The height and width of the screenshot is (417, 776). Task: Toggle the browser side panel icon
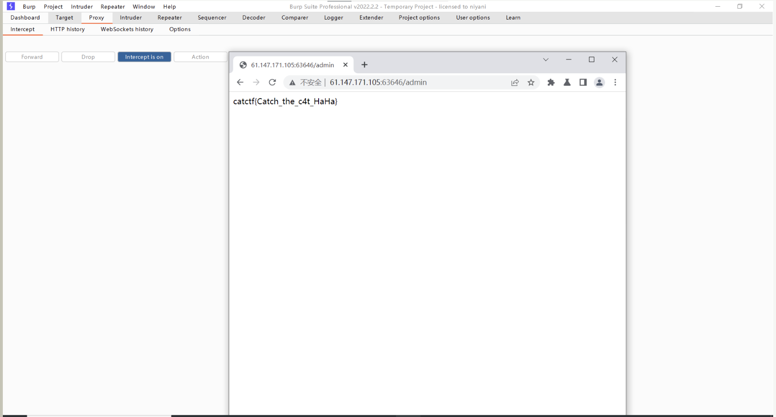583,82
